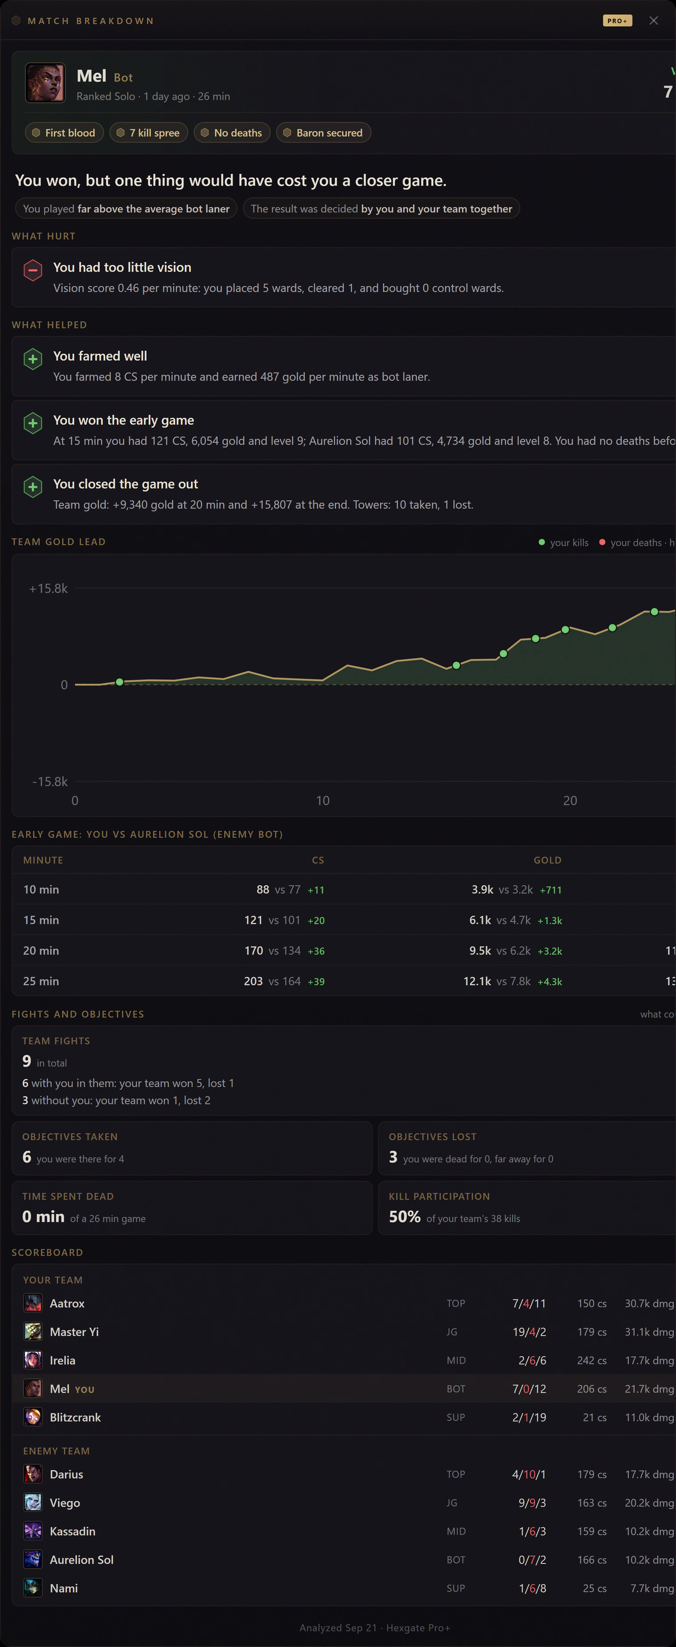Viewport: 676px width, 1647px height.
Task: Click the Nami champion icon
Action: 32,1588
